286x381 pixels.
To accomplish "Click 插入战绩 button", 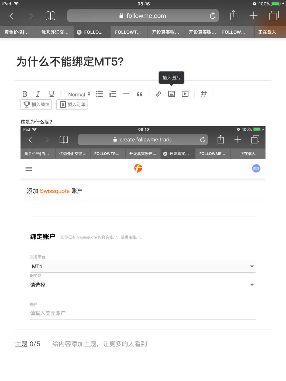I will [36, 104].
